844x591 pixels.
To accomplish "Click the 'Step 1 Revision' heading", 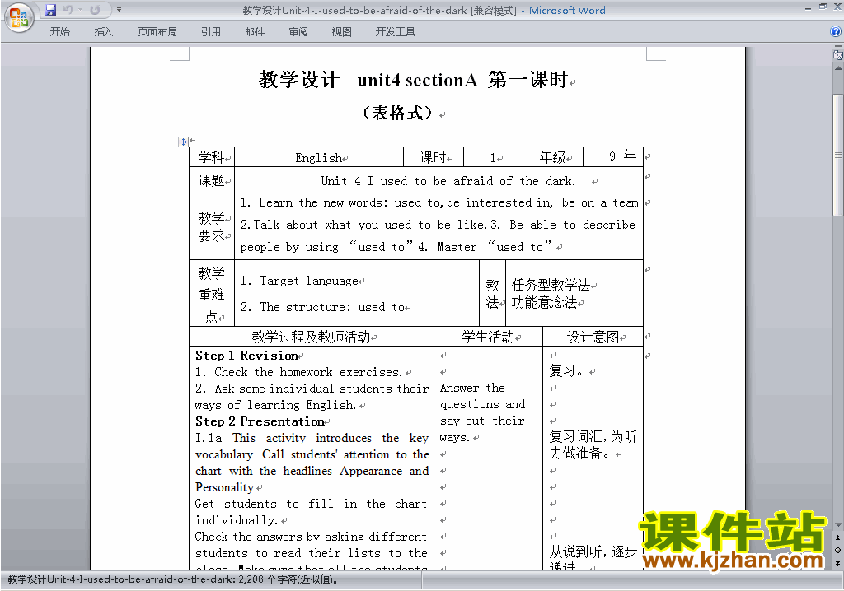I will pos(247,356).
